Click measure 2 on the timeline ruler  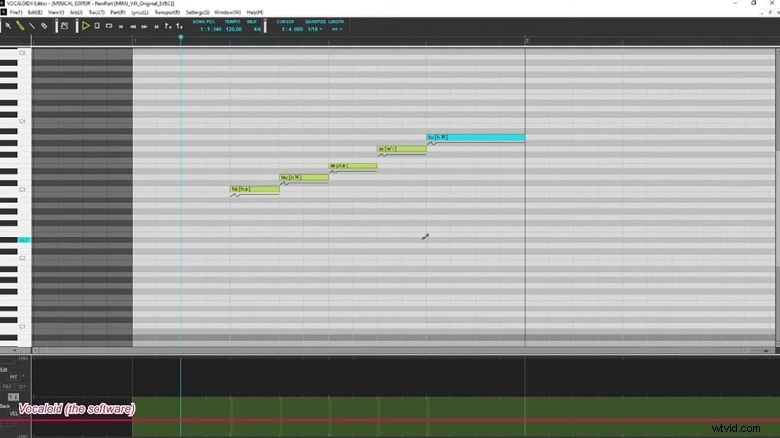coord(527,41)
